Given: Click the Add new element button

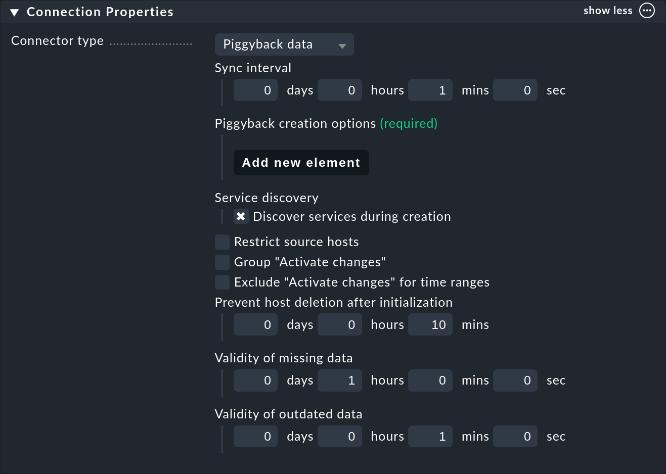Looking at the screenshot, I should click(301, 163).
